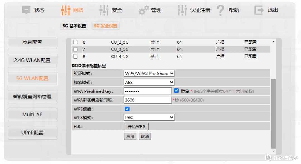
Task: Open the 状态 menu label
Action: click(39, 10)
